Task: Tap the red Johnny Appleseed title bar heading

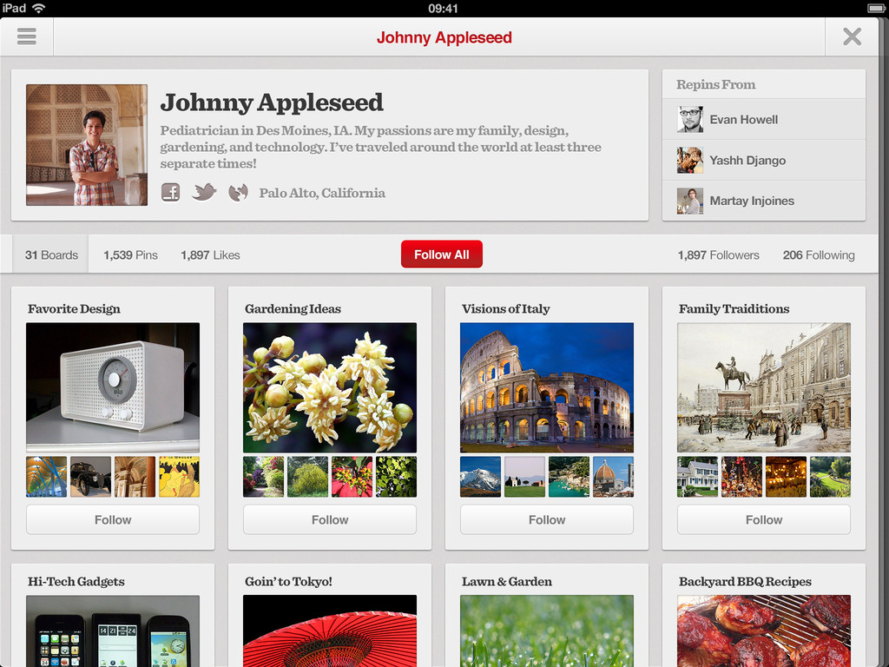Action: point(444,37)
